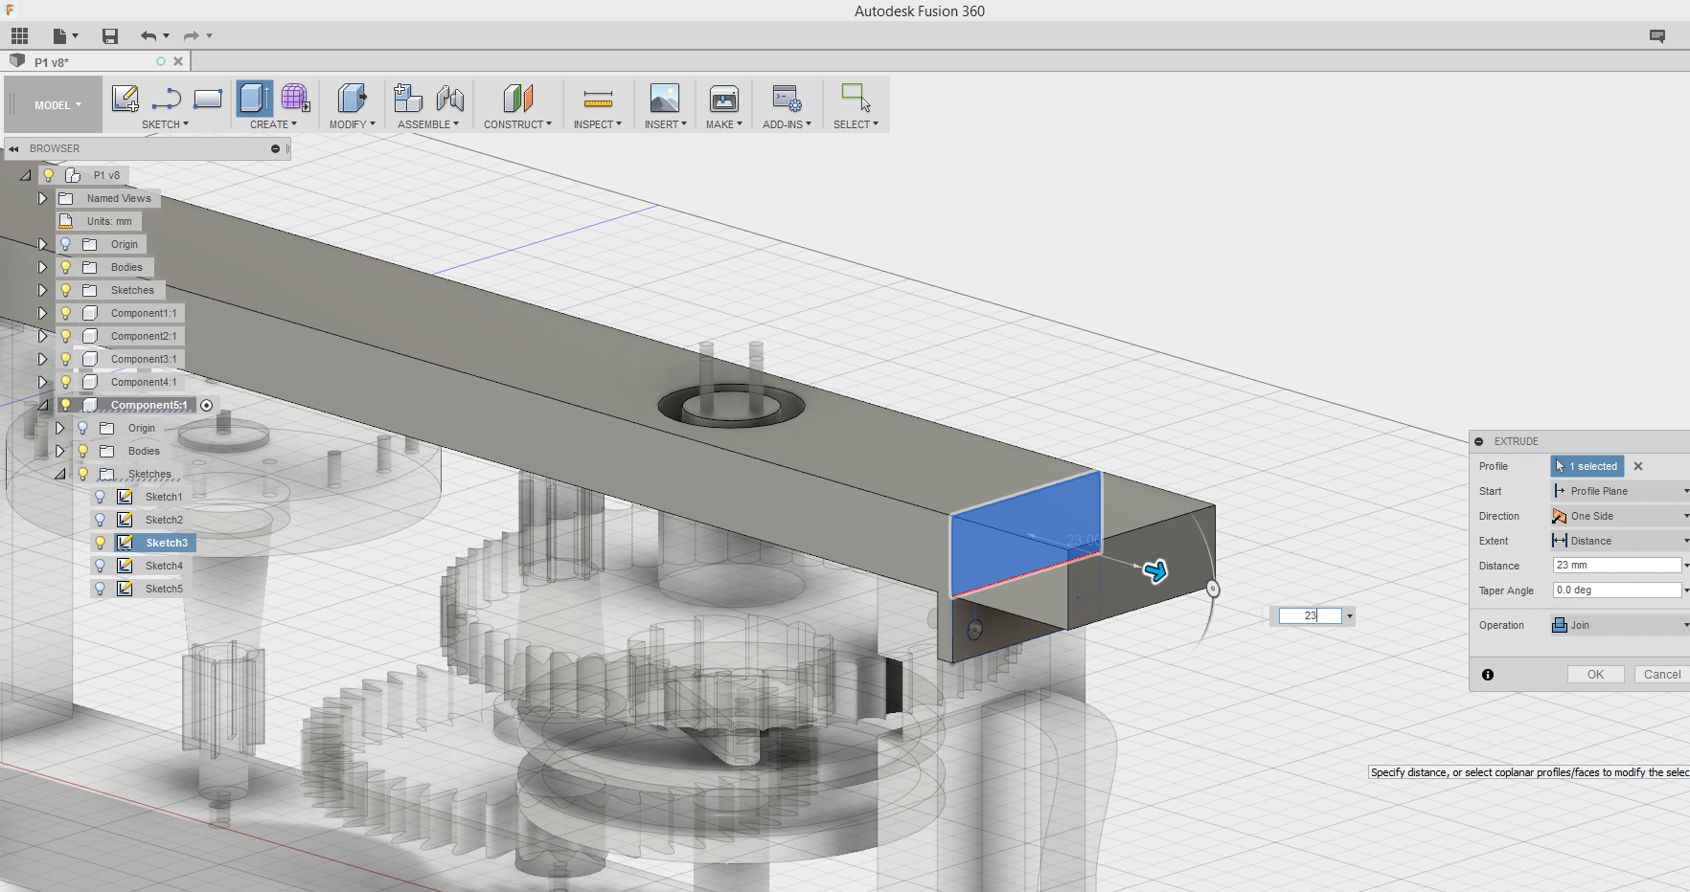The image size is (1690, 892).
Task: Open the MODEL workspace menu
Action: click(57, 105)
